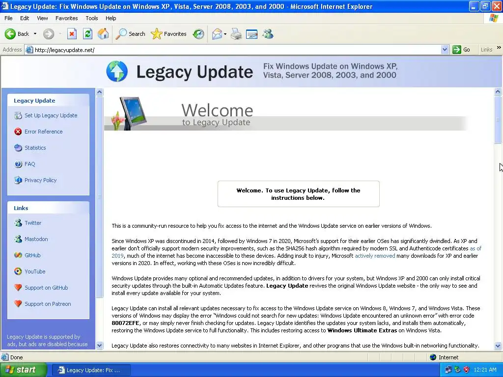Open the Edit menu
The height and width of the screenshot is (377, 503).
coord(25,18)
